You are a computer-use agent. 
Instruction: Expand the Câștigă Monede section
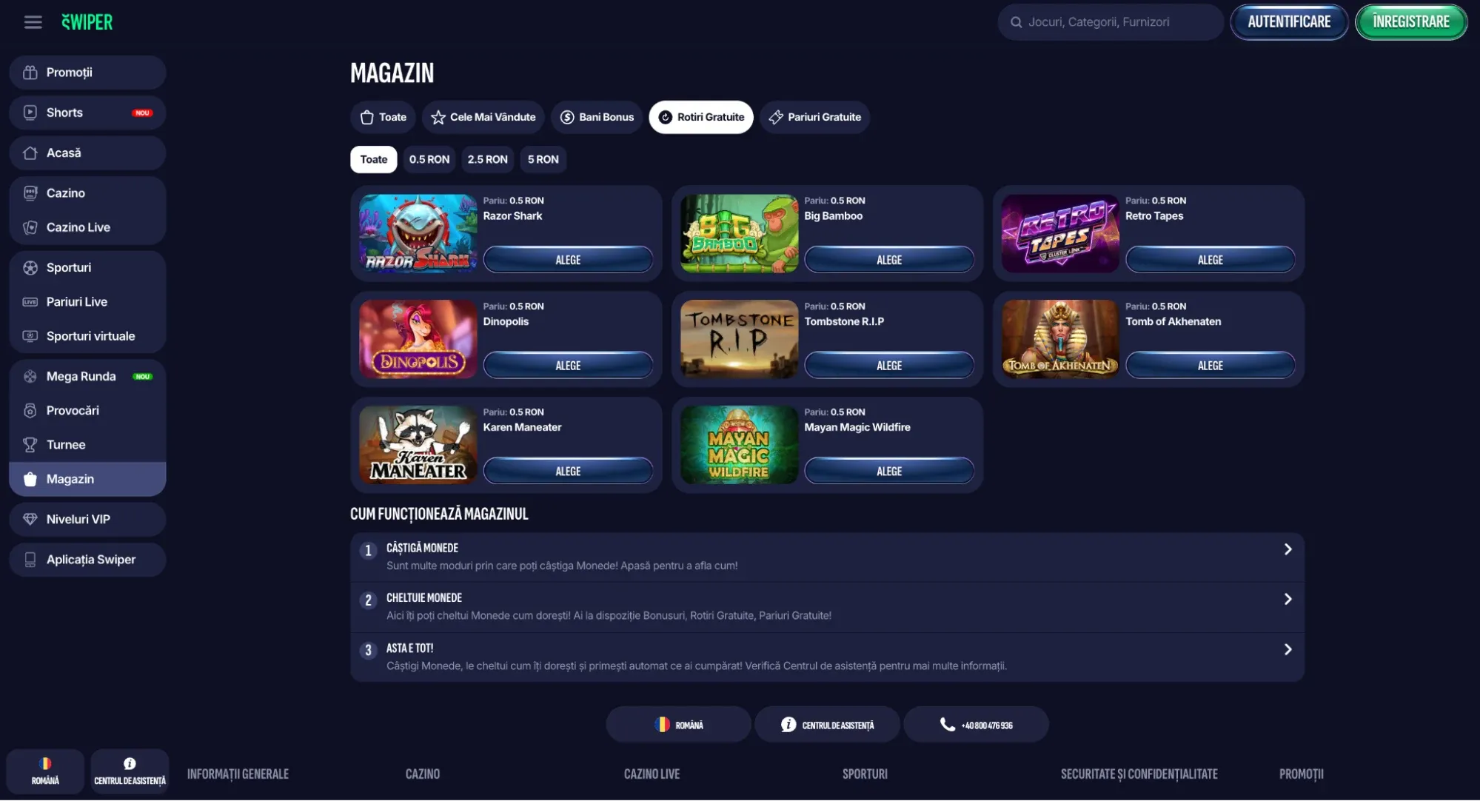pos(827,557)
